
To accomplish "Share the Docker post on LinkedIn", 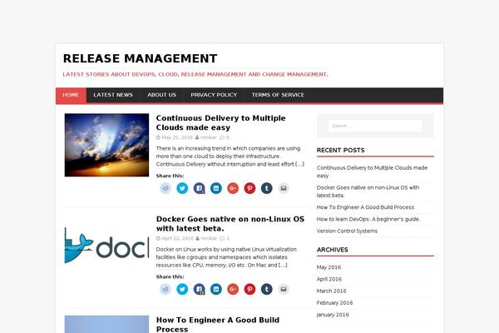I will (216, 290).
